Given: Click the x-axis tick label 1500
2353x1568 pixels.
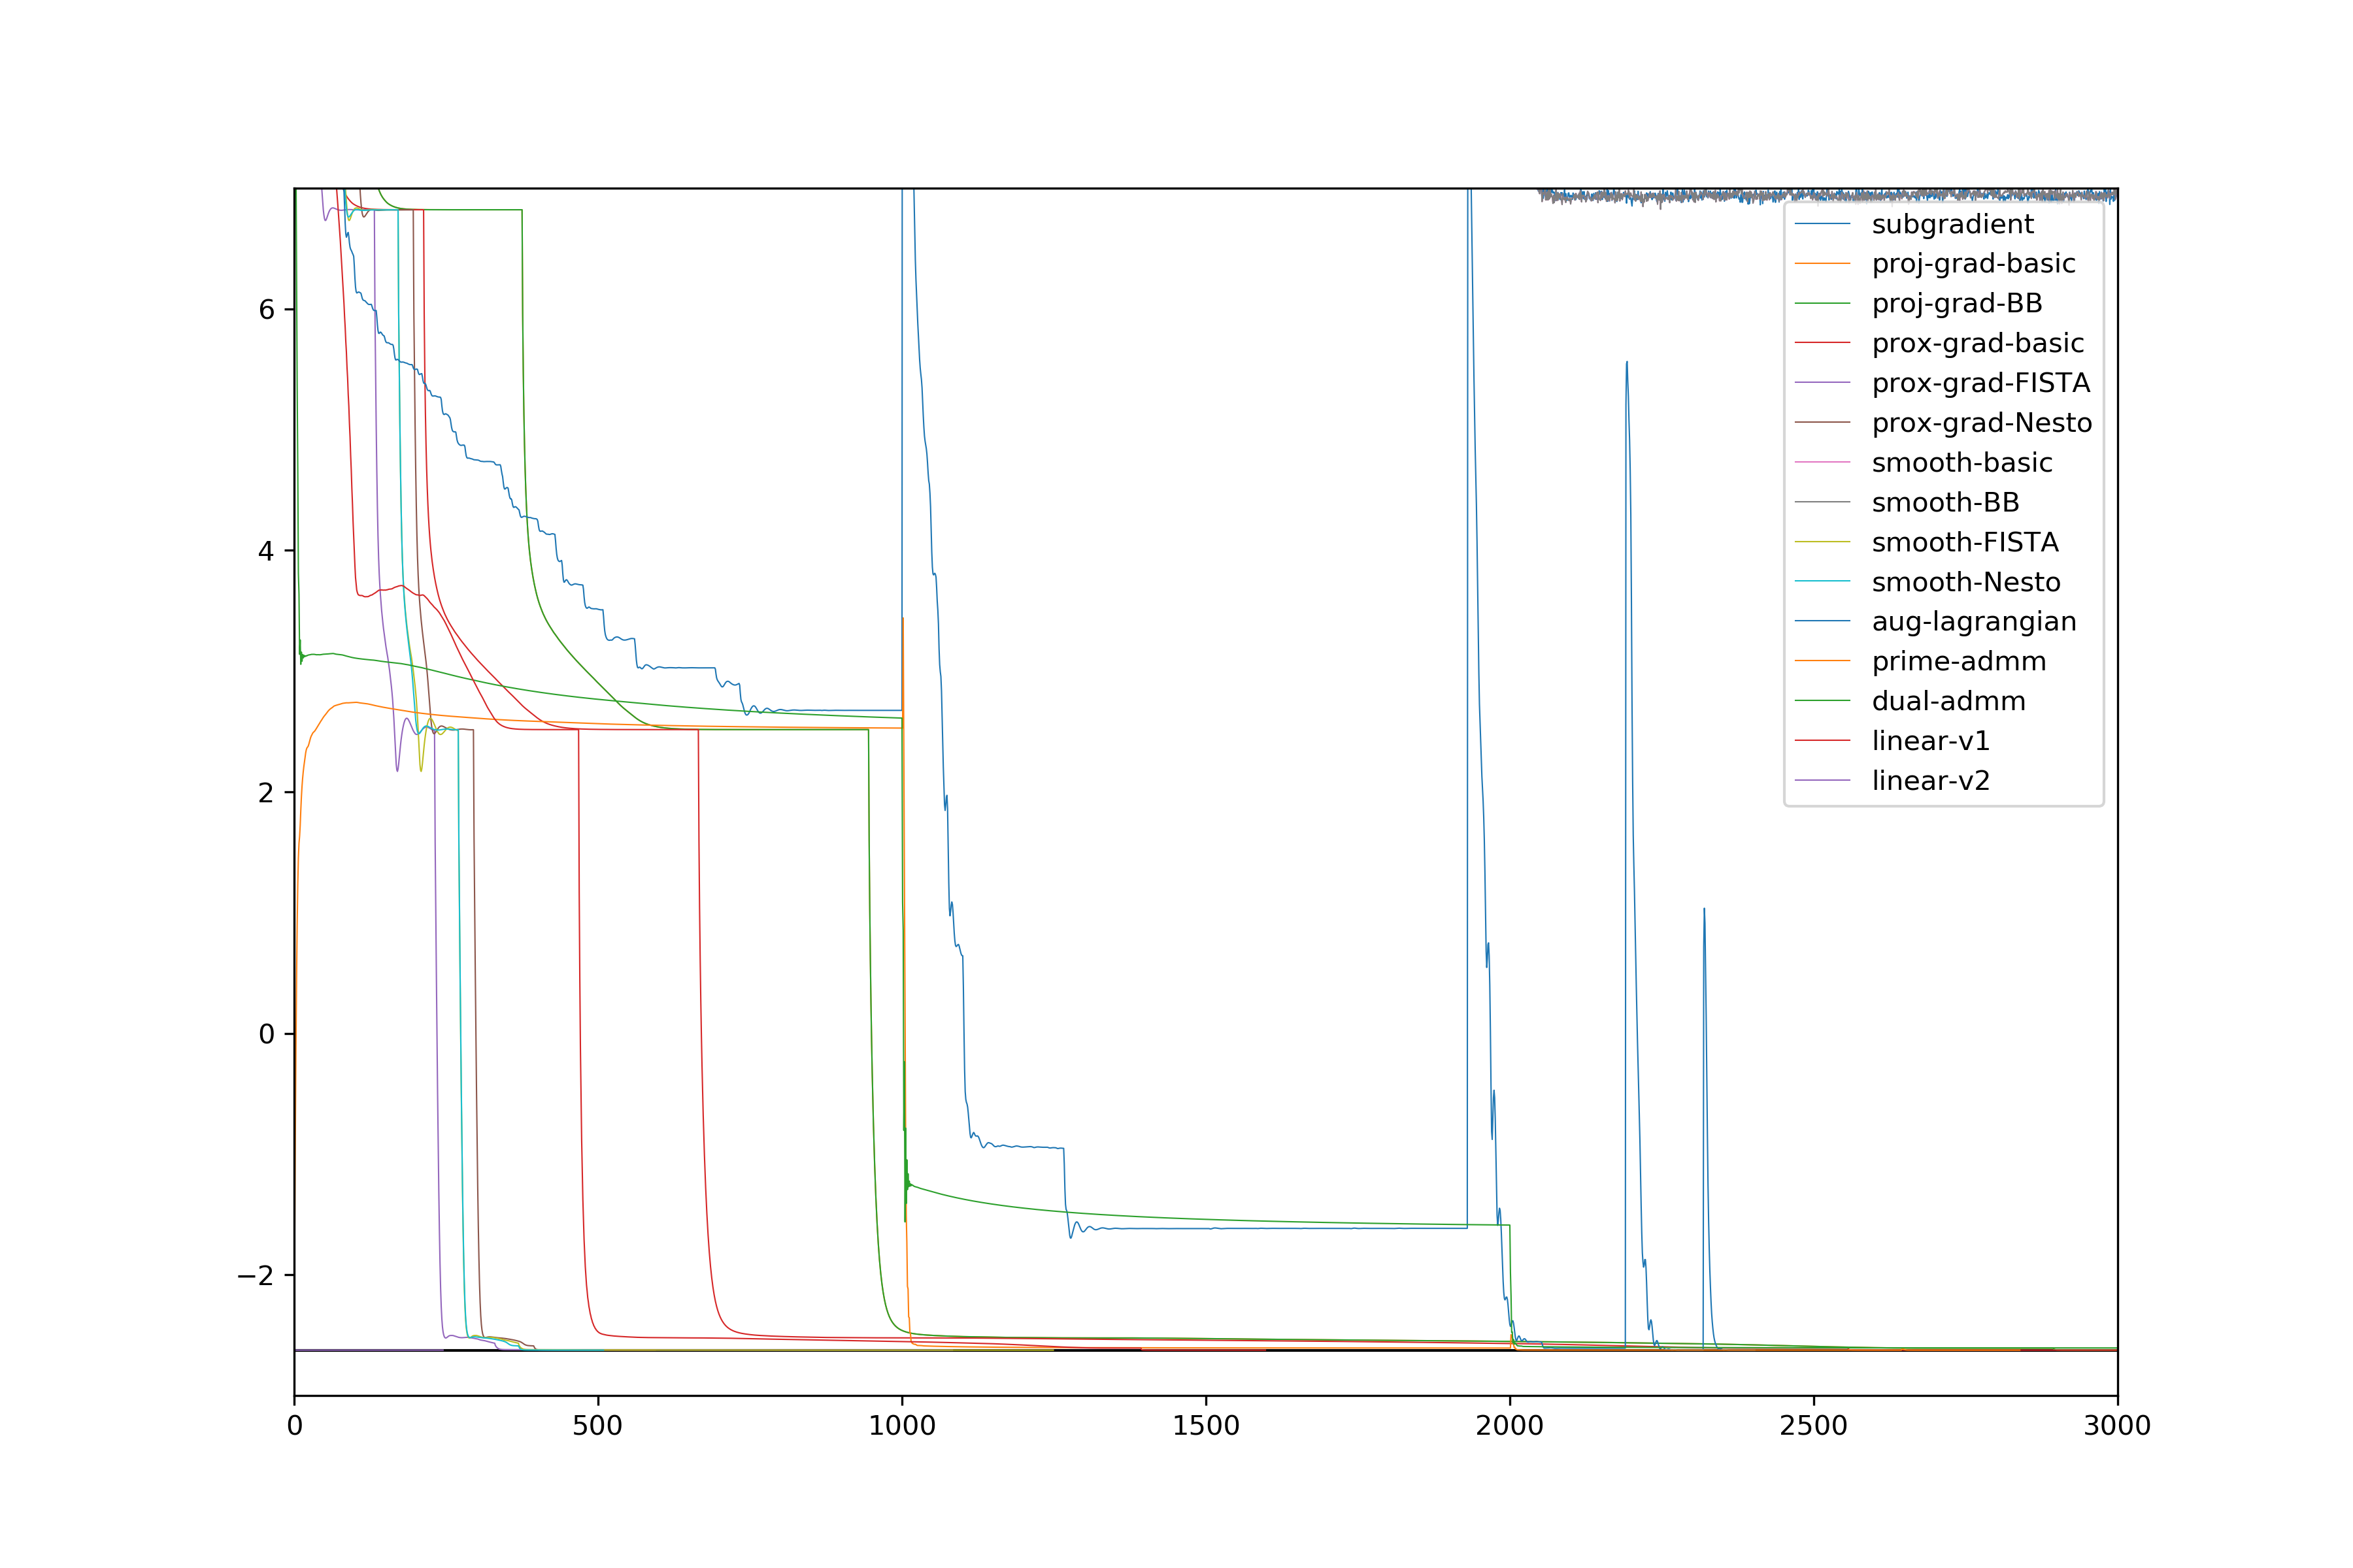Looking at the screenshot, I should click(x=1205, y=1426).
